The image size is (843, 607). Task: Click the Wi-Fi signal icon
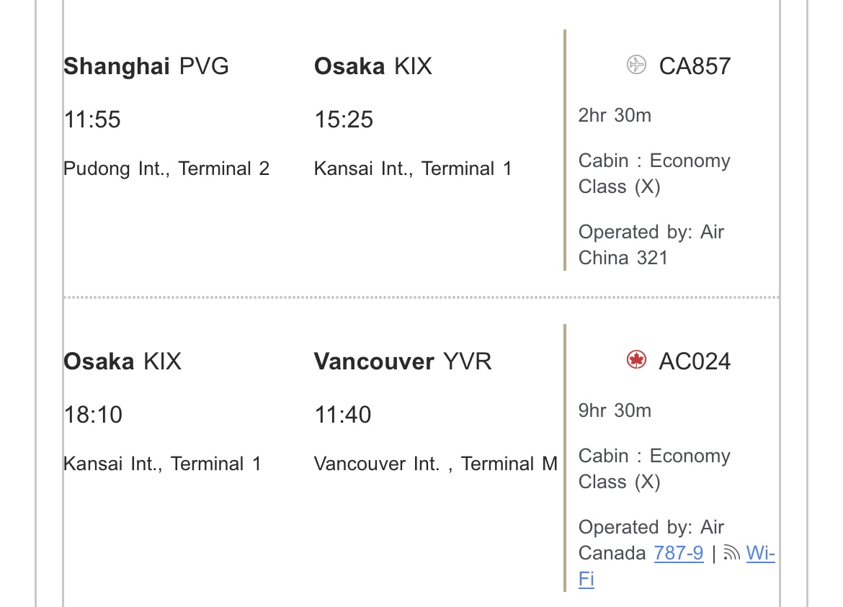[x=732, y=554]
